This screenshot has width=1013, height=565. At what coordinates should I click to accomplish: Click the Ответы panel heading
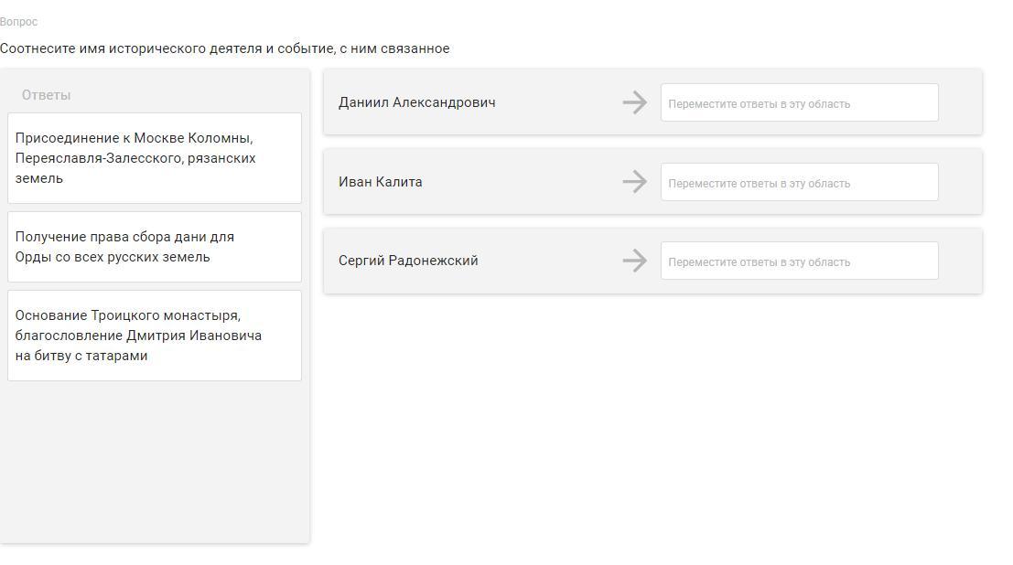click(46, 95)
